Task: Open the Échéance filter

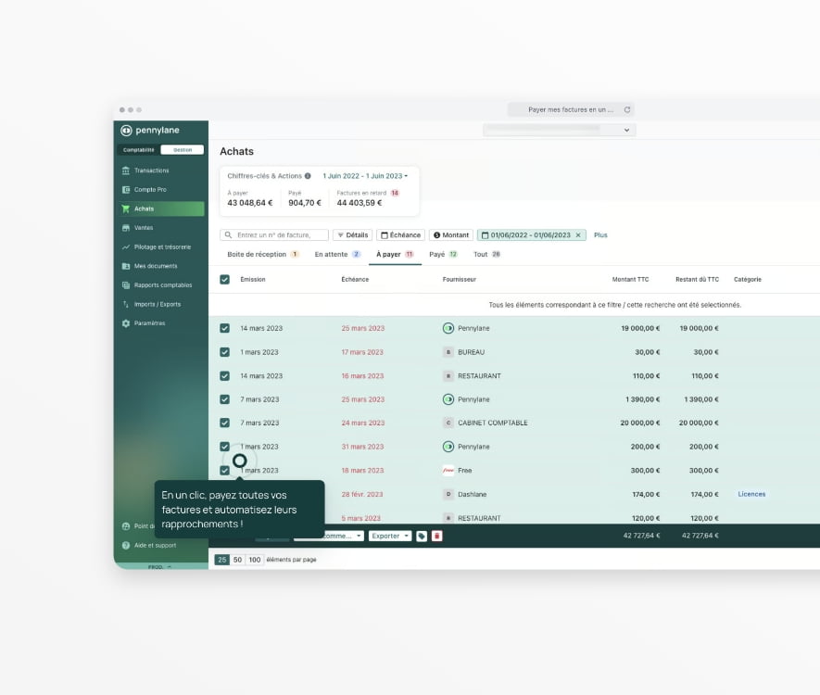Action: pos(400,235)
